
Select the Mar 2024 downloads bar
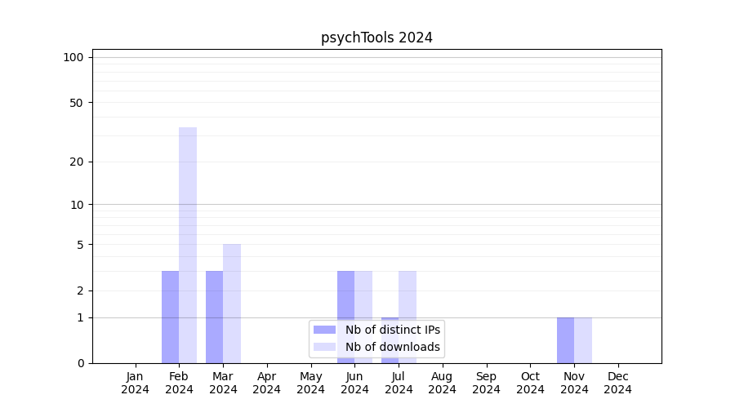[232, 303]
